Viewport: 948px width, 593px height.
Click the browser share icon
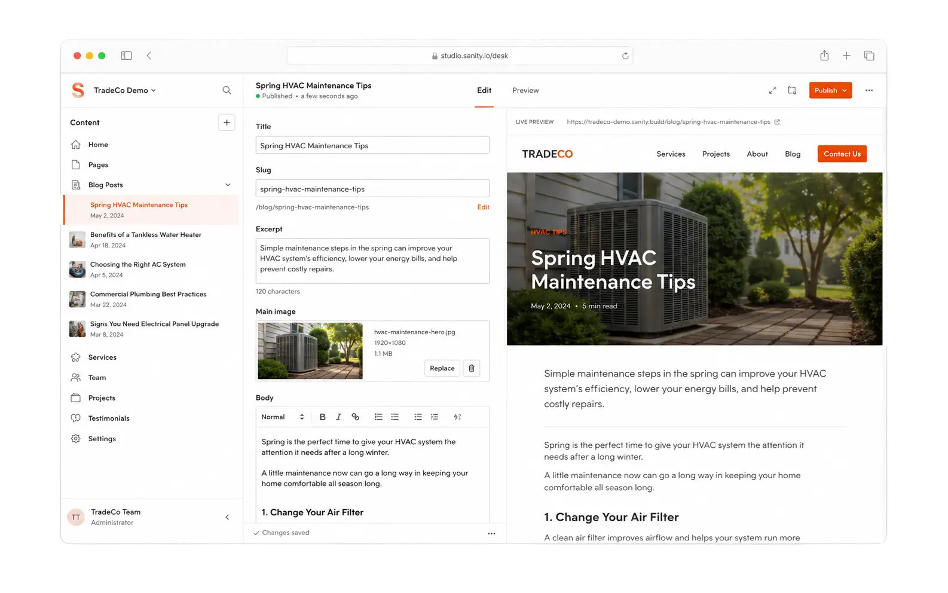(x=824, y=56)
